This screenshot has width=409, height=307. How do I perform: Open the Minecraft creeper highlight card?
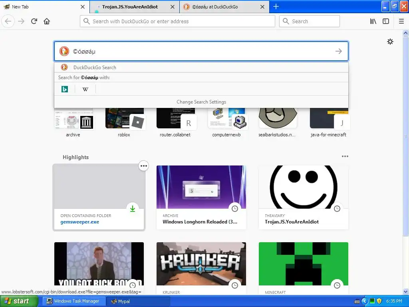click(304, 268)
